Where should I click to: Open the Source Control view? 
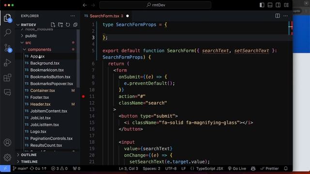[x=8, y=48]
